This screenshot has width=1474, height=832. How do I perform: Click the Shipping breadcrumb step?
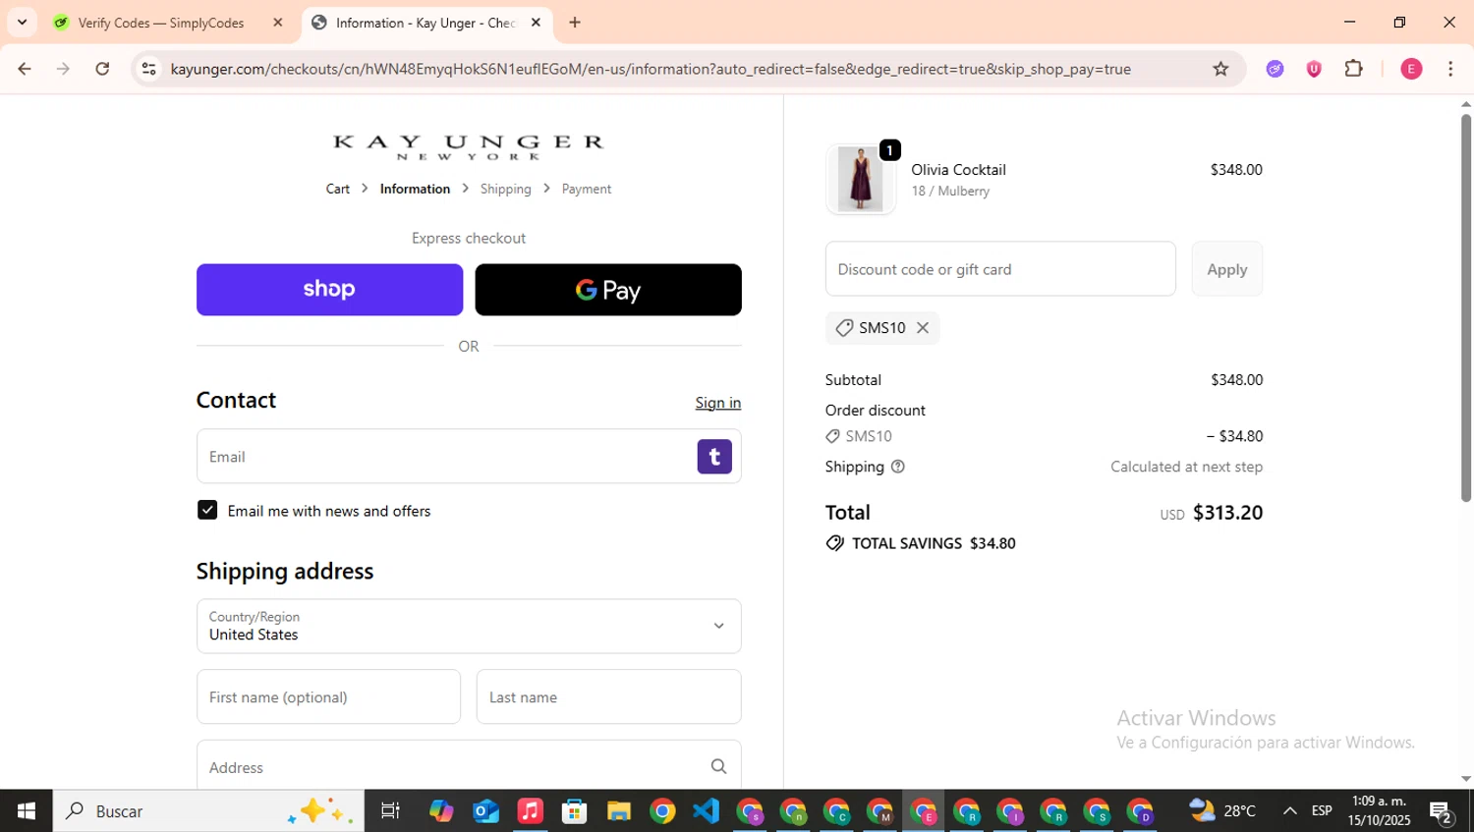(x=505, y=189)
